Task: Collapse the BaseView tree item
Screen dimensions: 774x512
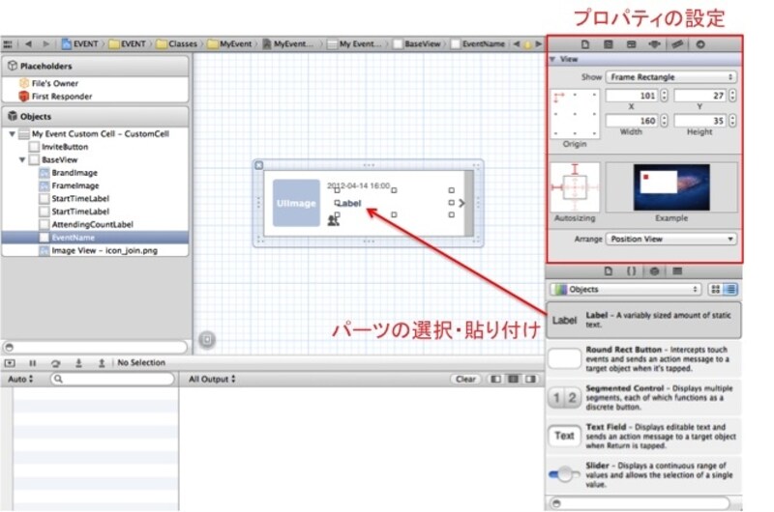Action: click(22, 159)
